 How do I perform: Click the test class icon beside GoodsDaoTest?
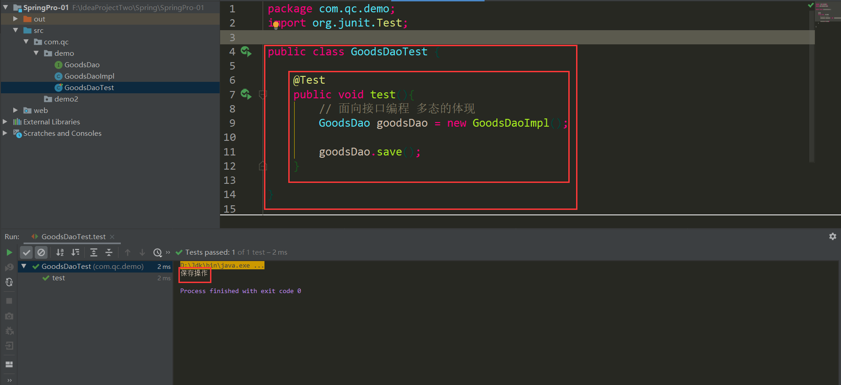pyautogui.click(x=59, y=87)
